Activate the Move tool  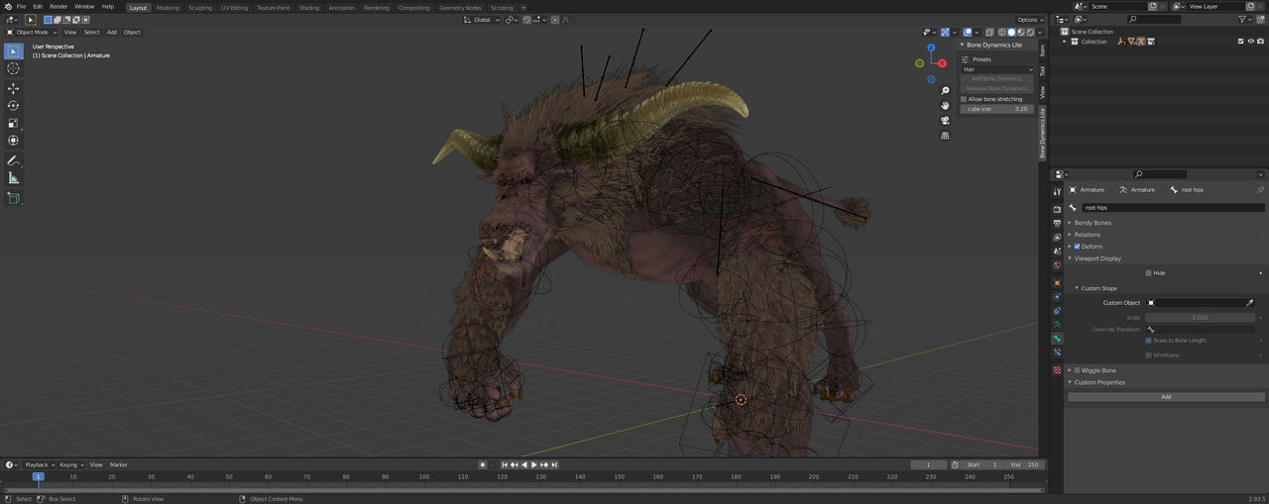pyautogui.click(x=13, y=88)
